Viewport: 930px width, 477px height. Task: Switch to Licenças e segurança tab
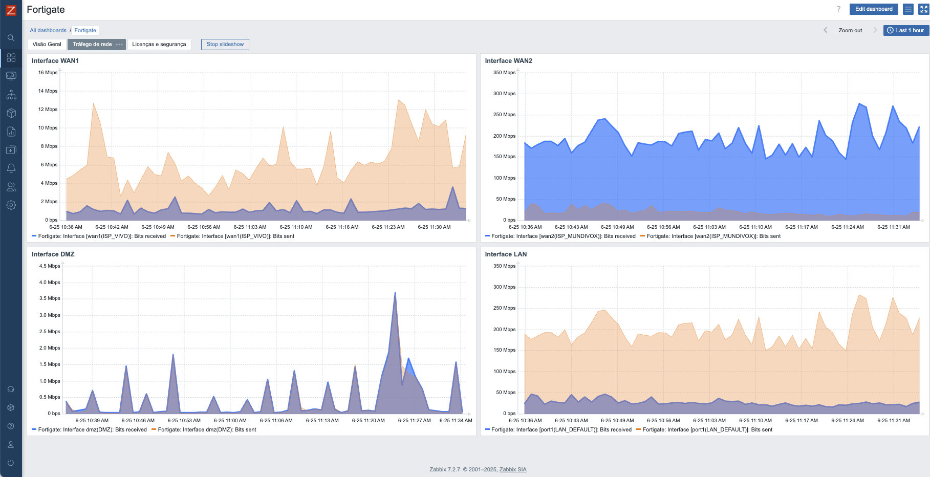click(159, 45)
